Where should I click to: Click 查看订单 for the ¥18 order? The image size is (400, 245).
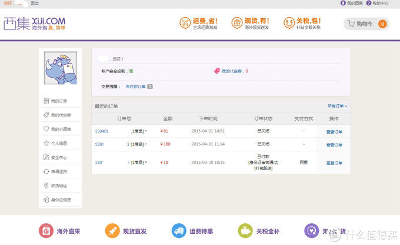[334, 163]
